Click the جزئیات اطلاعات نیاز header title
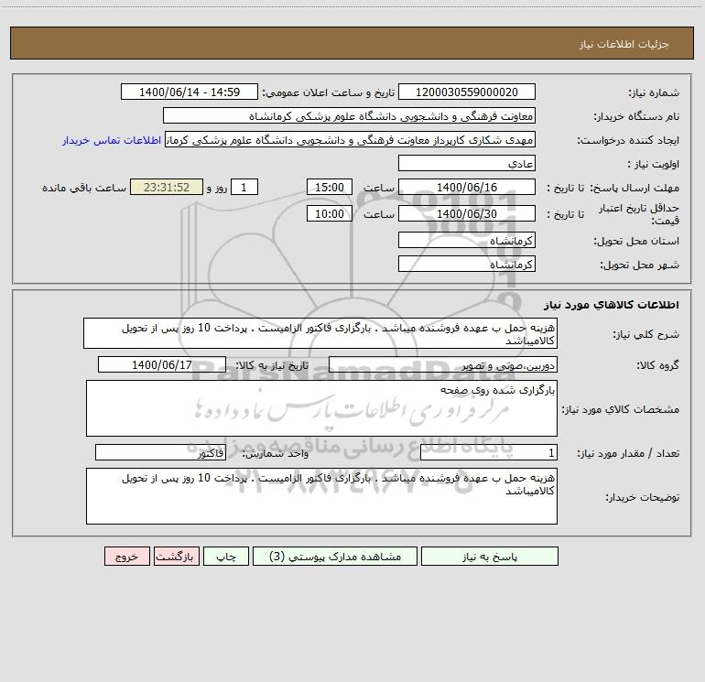 [624, 44]
